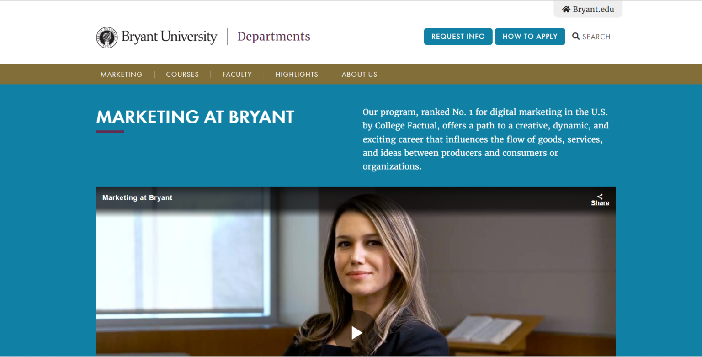702x357 pixels.
Task: Click the SEARCH text label
Action: (596, 36)
